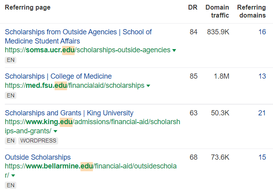Expand dropdown arrow next to somsa.ucr.edu URL
The width and height of the screenshot is (273, 196).
(174, 50)
